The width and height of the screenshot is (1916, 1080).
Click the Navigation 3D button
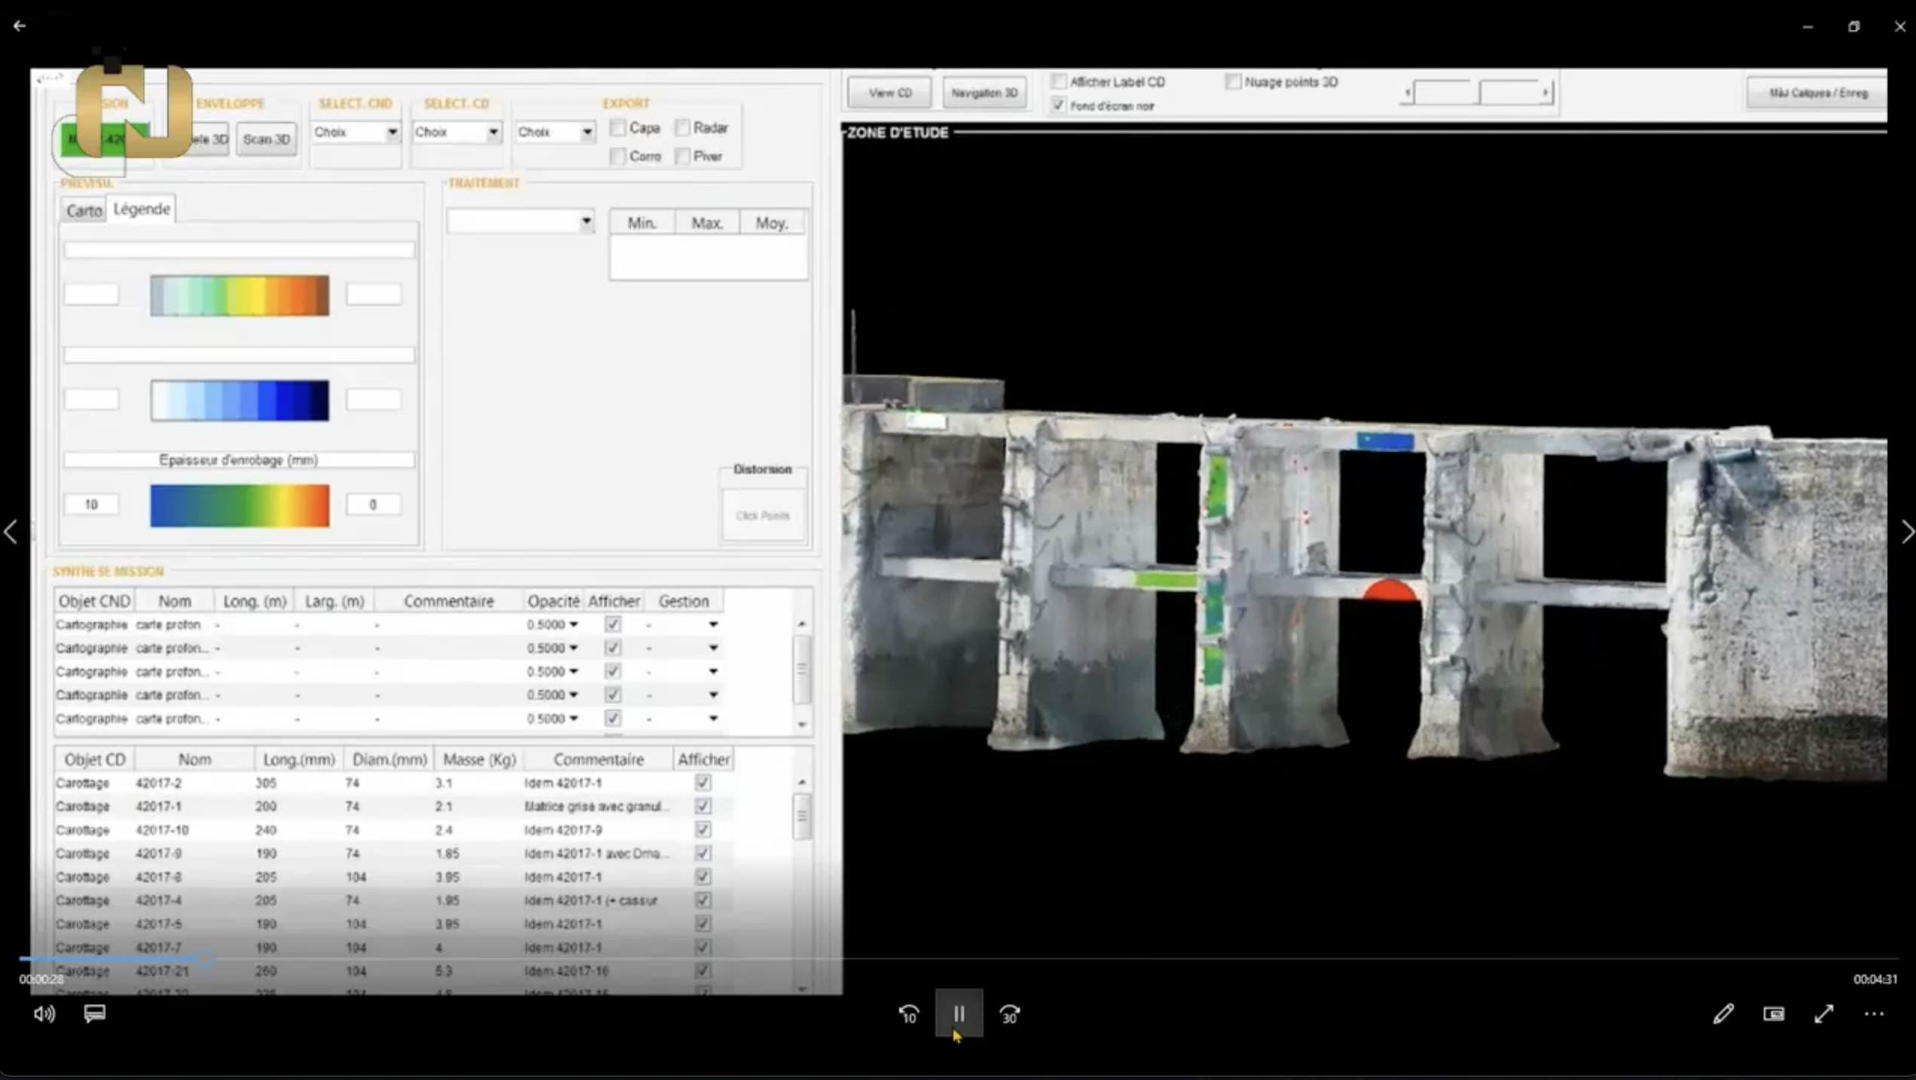(x=984, y=93)
